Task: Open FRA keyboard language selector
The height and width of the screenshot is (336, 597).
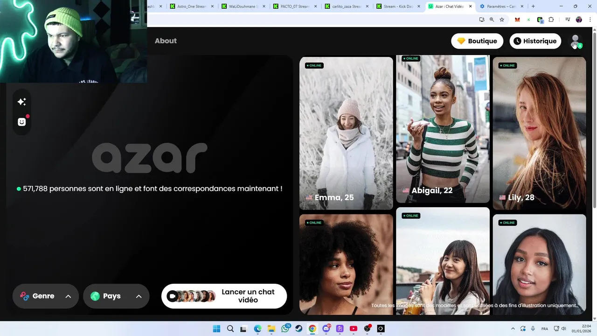Action: (545, 329)
